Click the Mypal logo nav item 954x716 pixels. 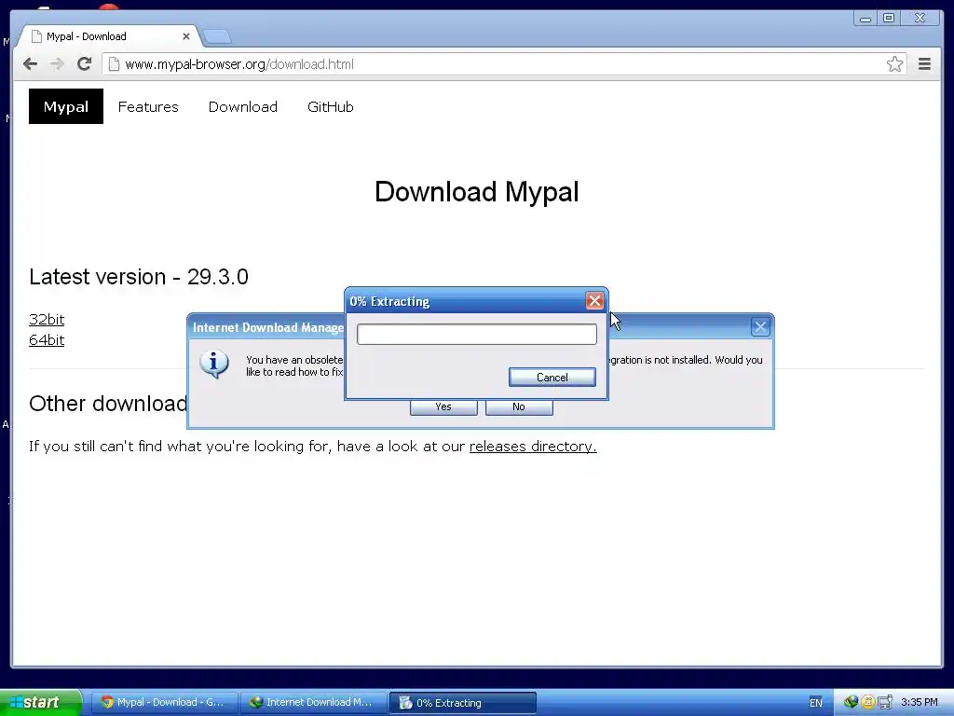click(x=66, y=106)
